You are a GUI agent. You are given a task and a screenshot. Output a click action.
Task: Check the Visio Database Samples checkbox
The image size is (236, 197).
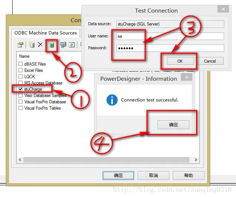tap(20, 96)
